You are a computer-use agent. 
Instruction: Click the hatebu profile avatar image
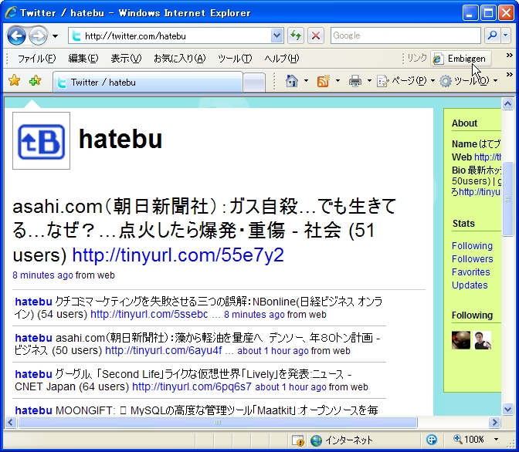pos(41,141)
